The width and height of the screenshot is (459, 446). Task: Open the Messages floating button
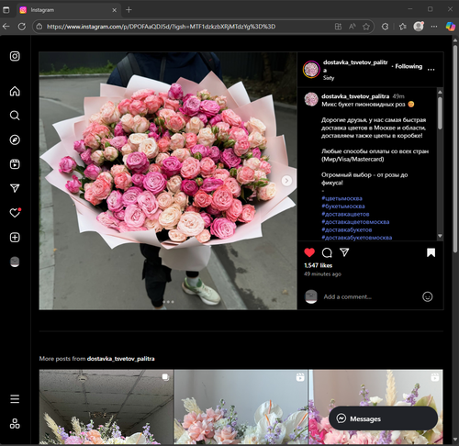click(x=383, y=418)
